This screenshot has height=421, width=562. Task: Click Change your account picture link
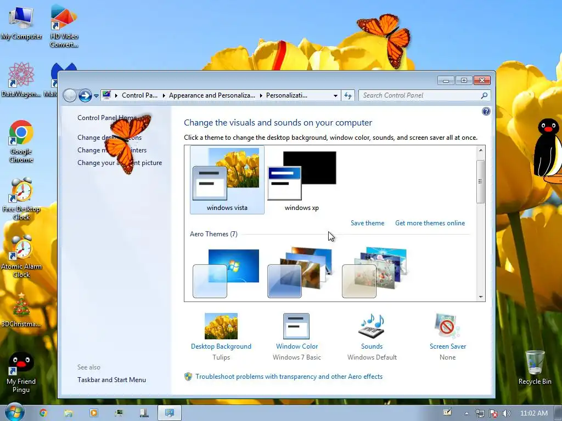119,162
